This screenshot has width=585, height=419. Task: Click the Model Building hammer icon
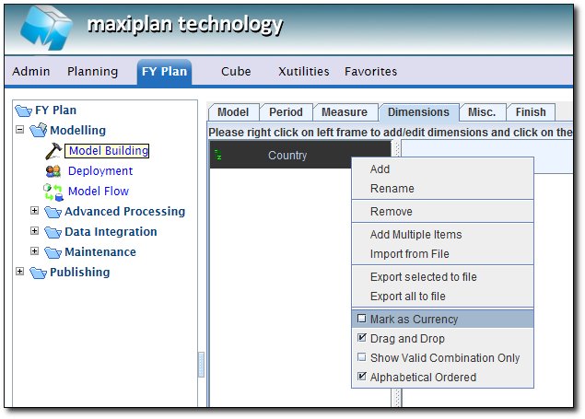click(x=53, y=151)
